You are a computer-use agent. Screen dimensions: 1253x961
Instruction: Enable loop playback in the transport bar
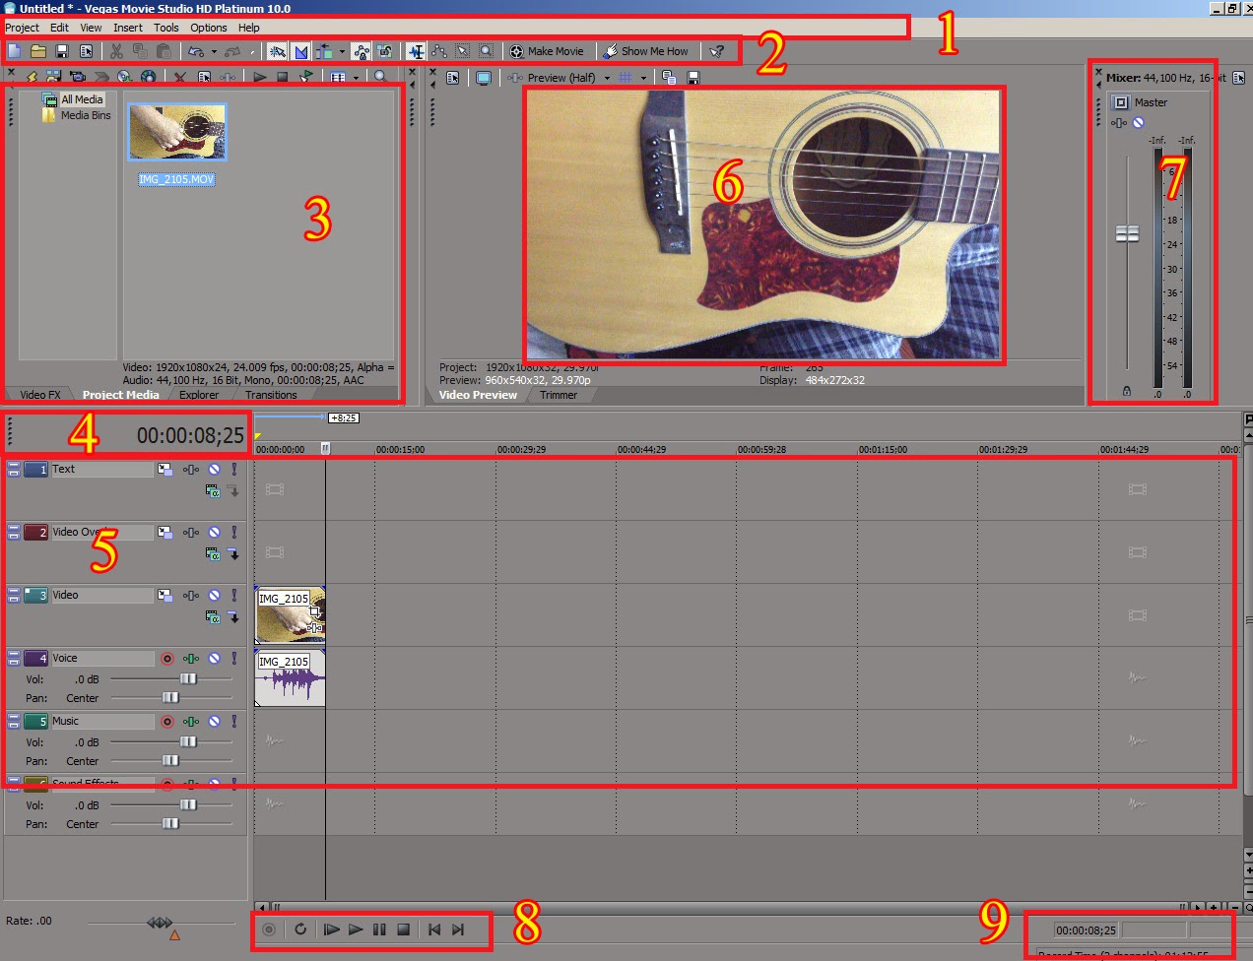pos(300,929)
